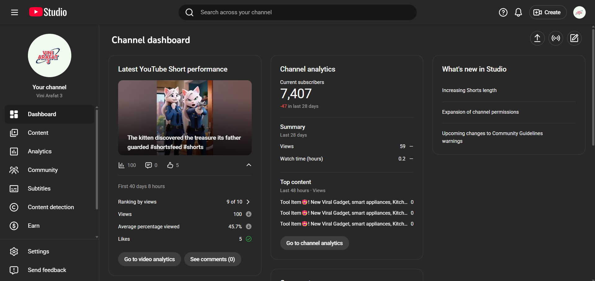
Task: Open the Help question mark icon
Action: (x=503, y=12)
